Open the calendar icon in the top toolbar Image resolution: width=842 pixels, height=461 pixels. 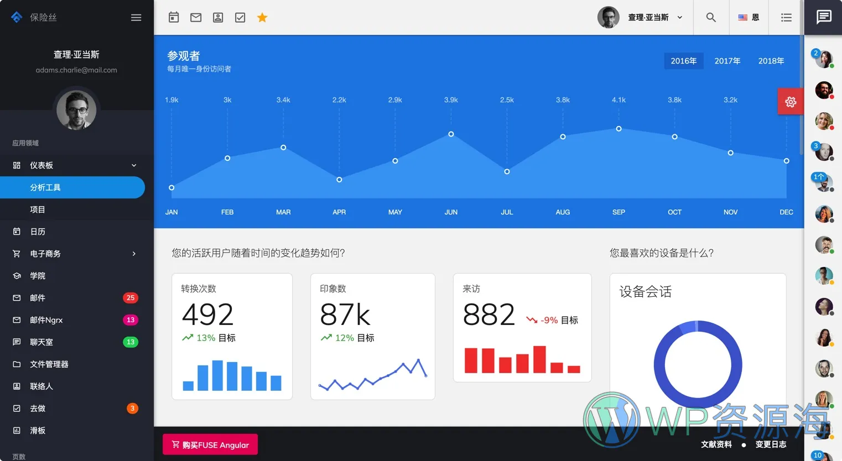pos(173,17)
